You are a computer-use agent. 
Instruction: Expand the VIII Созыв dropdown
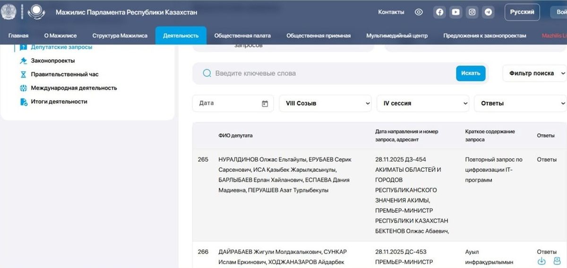[x=325, y=104]
